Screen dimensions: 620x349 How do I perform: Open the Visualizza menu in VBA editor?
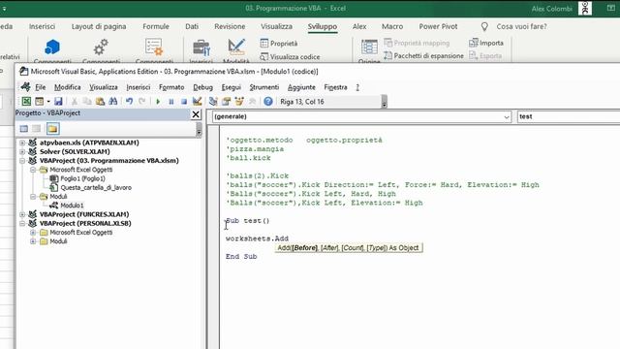pos(104,87)
